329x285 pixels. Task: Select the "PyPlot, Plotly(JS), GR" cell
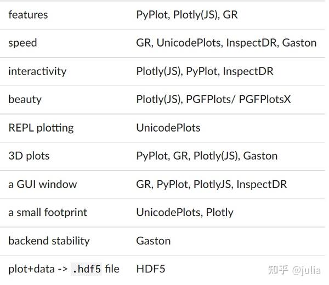[x=187, y=15]
